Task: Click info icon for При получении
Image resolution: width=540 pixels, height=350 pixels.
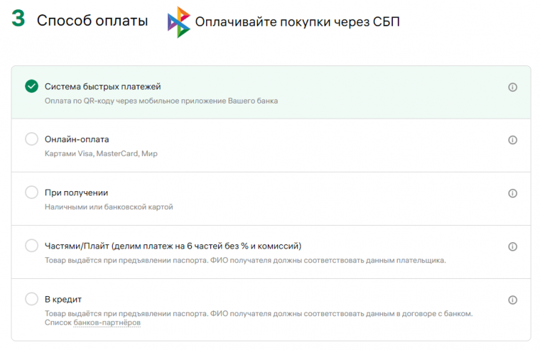Action: tap(513, 193)
